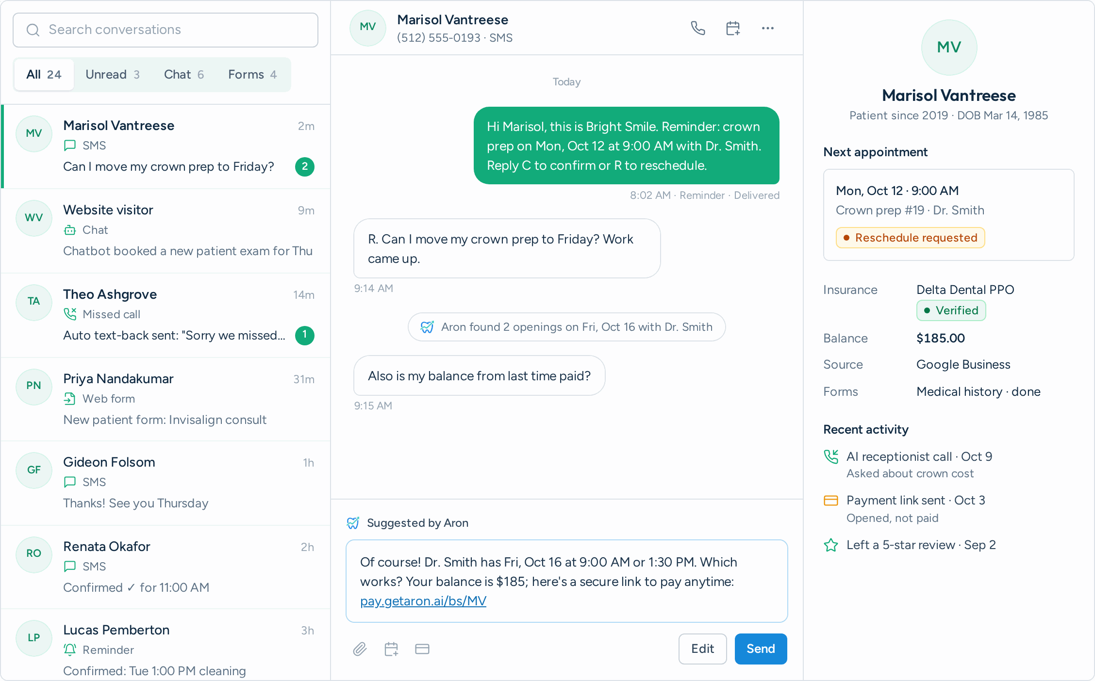Click the unread badge 2 on Marisol's row
This screenshot has height=681, width=1095.
(x=304, y=166)
